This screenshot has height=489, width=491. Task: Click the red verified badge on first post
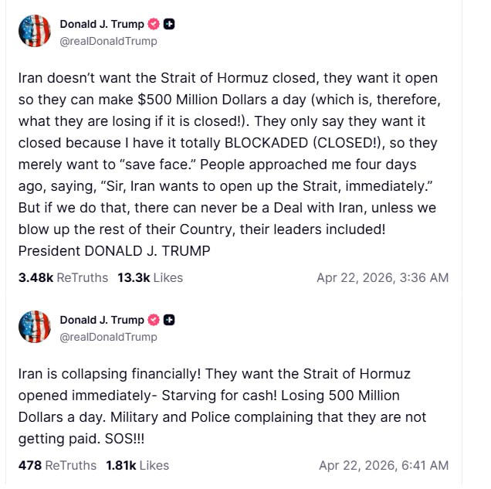(154, 24)
